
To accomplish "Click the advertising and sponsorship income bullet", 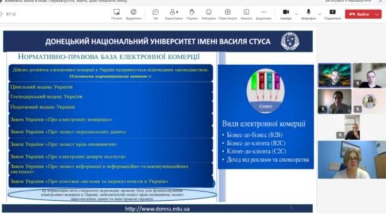I will click(x=268, y=160).
